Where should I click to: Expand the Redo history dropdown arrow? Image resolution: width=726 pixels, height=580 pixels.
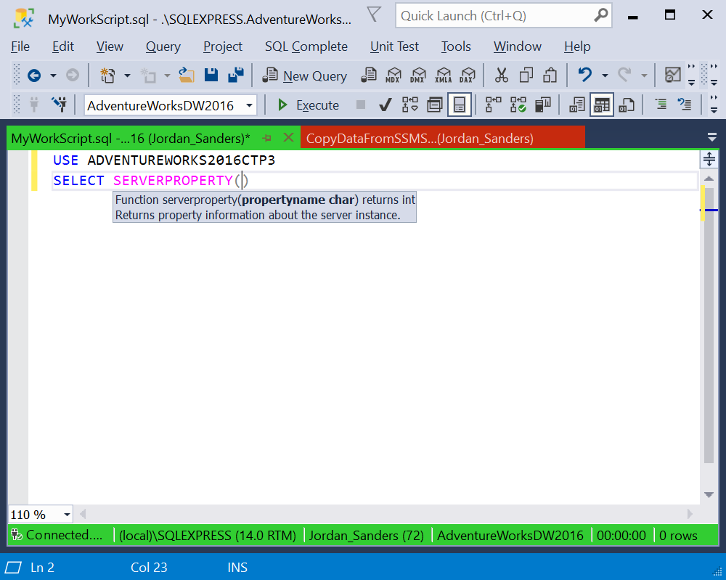[x=644, y=75]
